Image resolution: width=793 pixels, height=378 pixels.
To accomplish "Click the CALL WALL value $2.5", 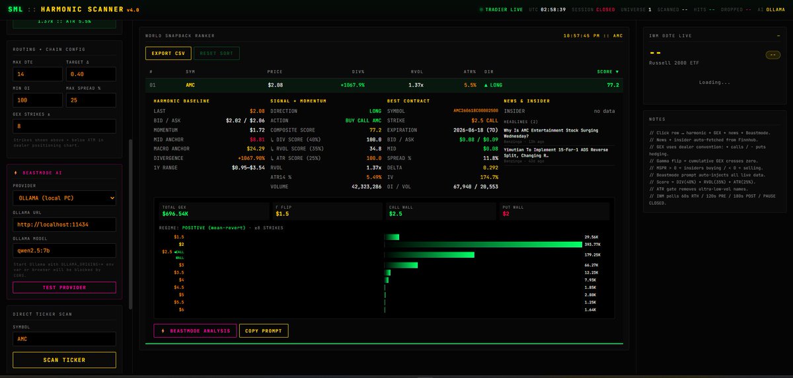I will [395, 213].
